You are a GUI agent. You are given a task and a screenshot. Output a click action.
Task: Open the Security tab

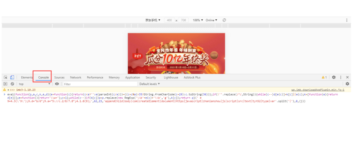click(151, 78)
